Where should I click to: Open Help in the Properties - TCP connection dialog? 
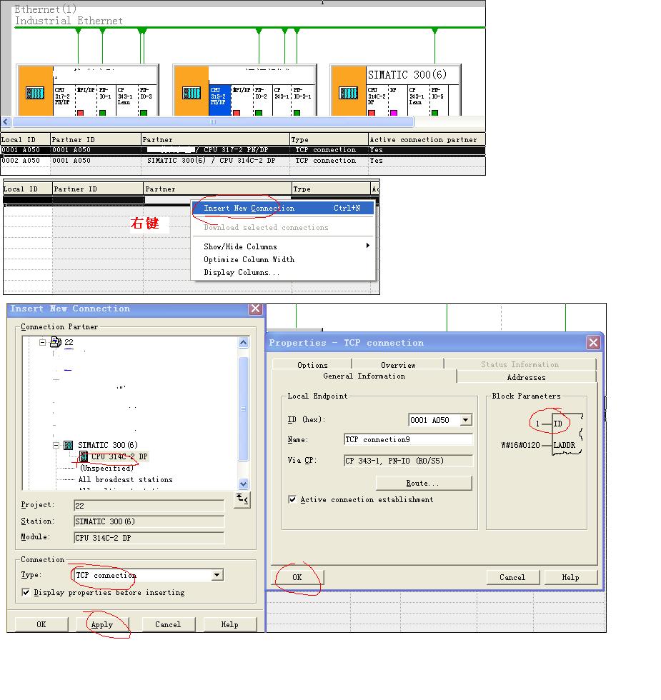pyautogui.click(x=571, y=577)
